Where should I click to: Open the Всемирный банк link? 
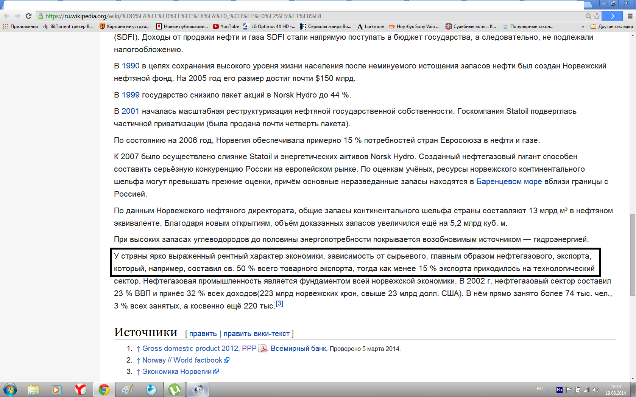tap(298, 349)
